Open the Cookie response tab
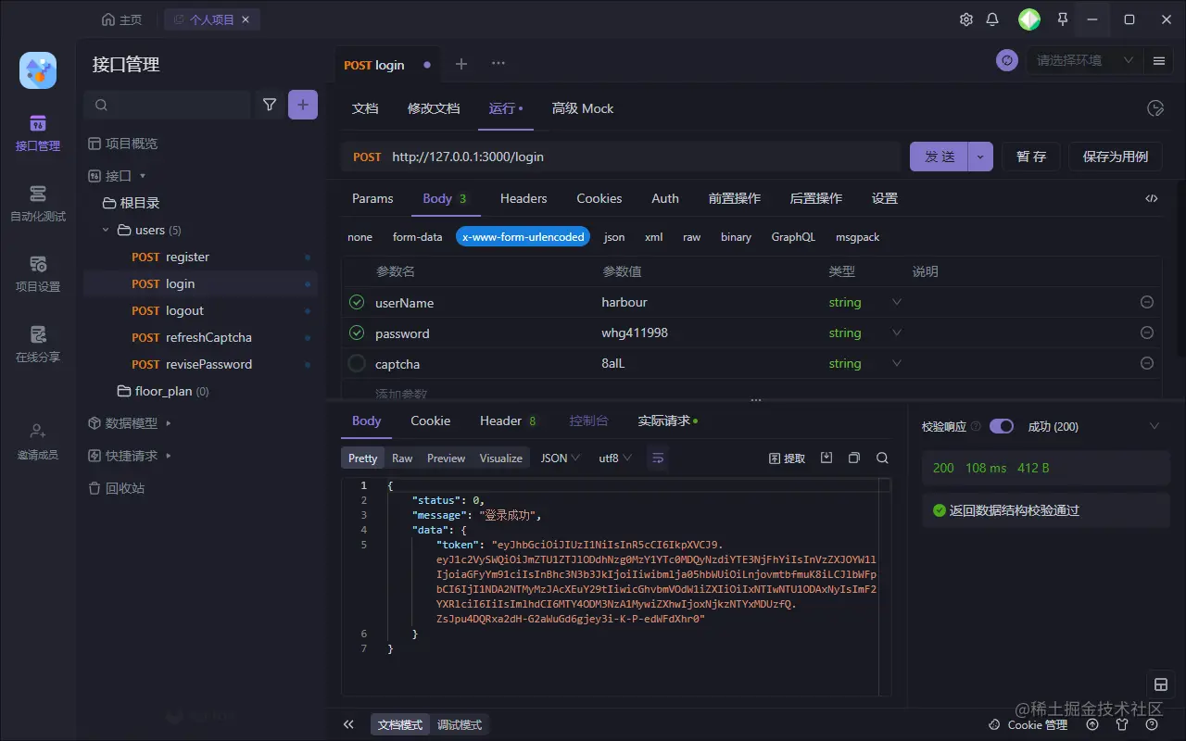 431,421
